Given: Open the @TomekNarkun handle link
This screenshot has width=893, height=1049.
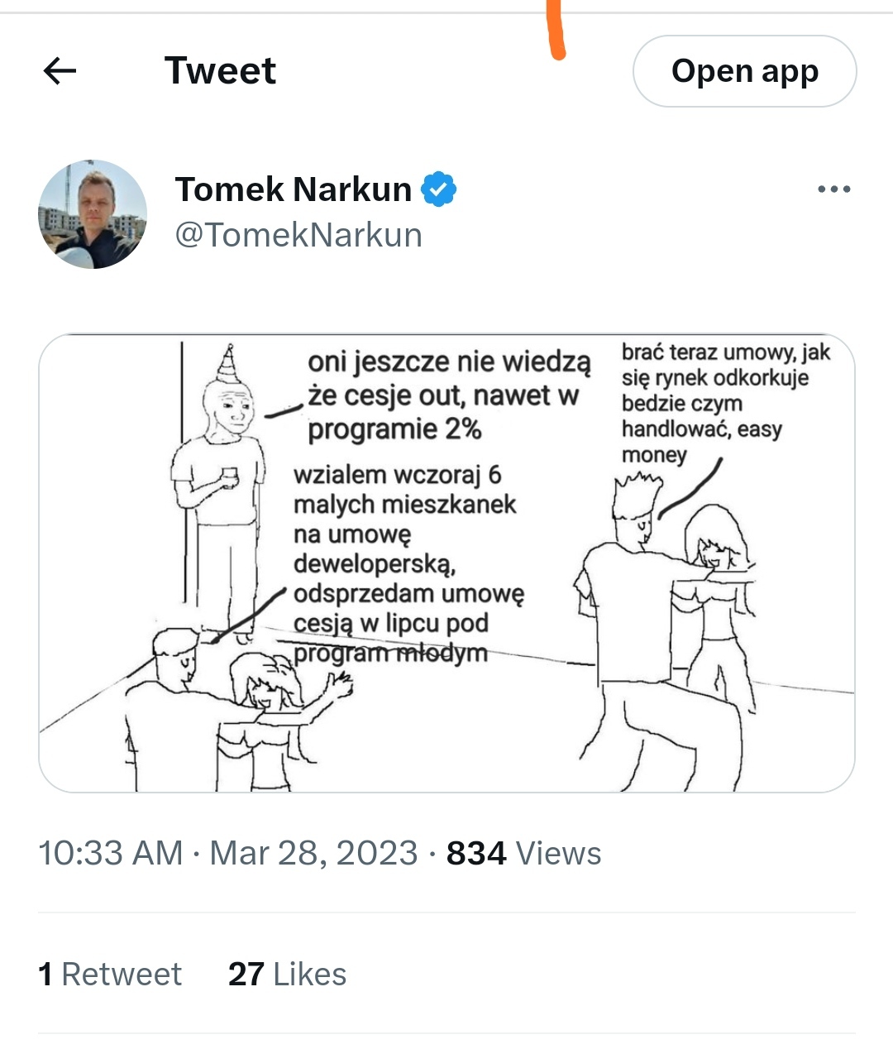Looking at the screenshot, I should coord(298,235).
